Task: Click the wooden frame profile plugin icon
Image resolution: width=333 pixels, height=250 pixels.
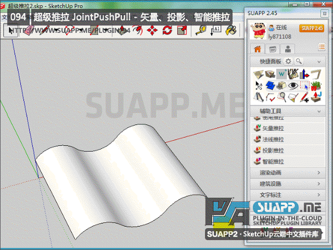Action: pos(316,74)
